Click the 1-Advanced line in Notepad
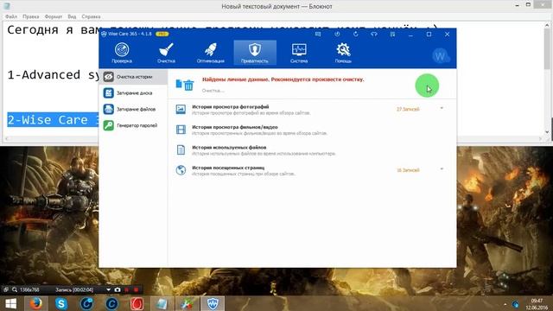 coord(53,75)
